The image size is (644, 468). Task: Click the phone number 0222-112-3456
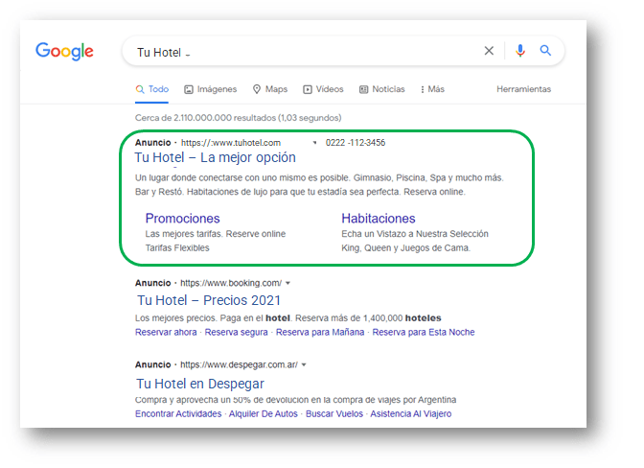tap(356, 143)
